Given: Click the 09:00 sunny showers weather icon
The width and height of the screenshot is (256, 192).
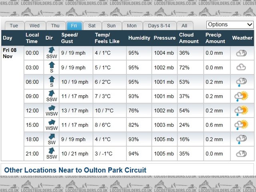Looking at the screenshot, I should [x=242, y=96].
